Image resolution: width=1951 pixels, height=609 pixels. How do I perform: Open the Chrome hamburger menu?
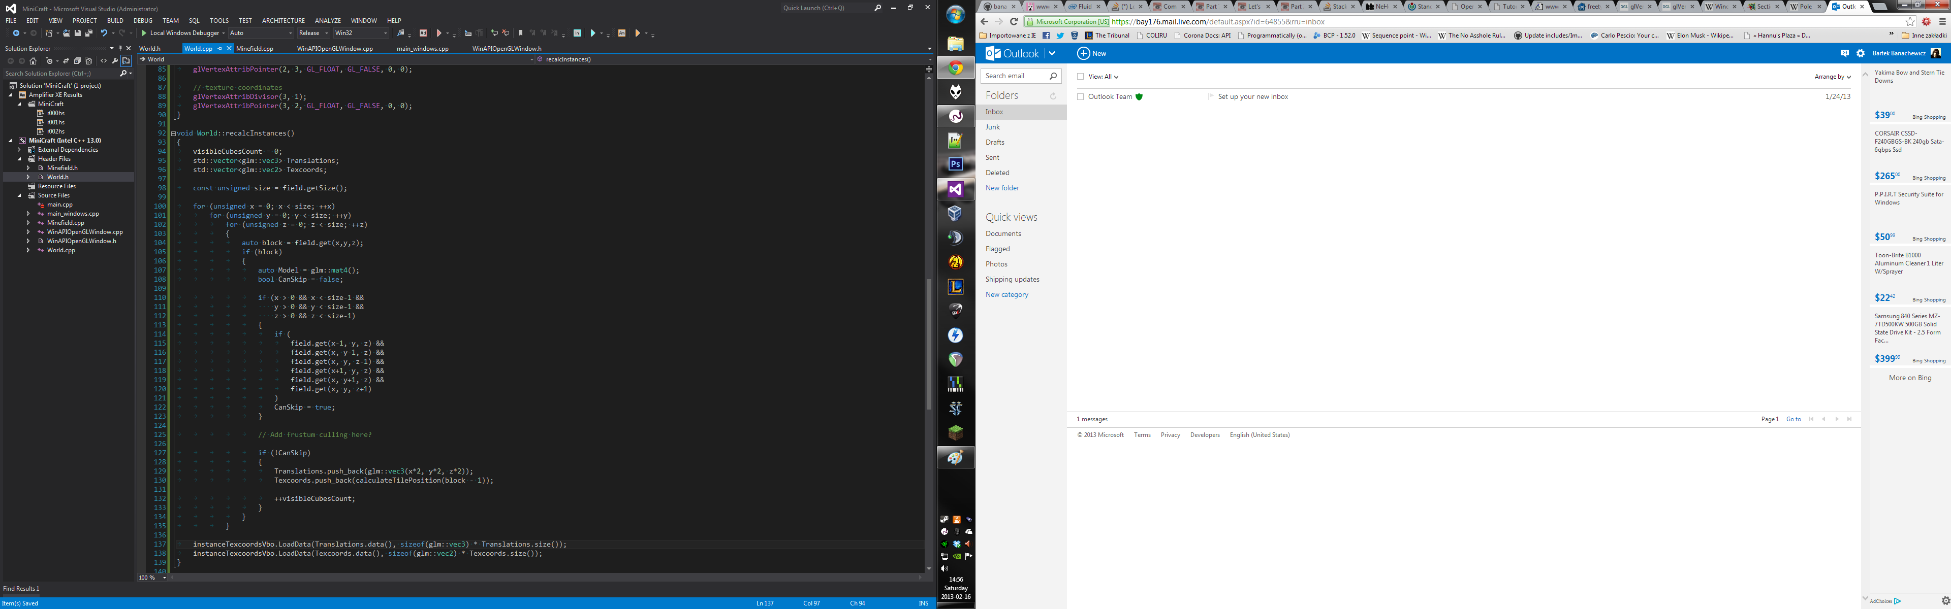click(x=1942, y=22)
